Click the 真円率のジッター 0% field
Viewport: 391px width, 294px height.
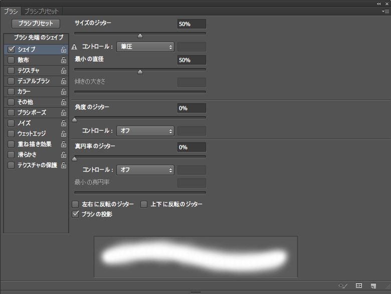coord(191,147)
